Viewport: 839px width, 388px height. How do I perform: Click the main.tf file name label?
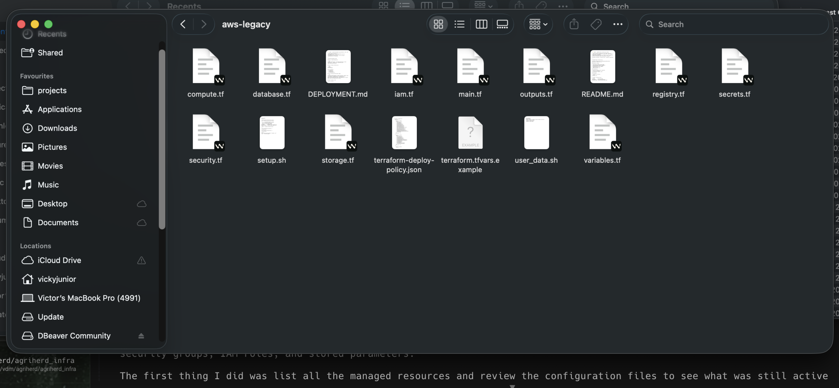(x=470, y=94)
